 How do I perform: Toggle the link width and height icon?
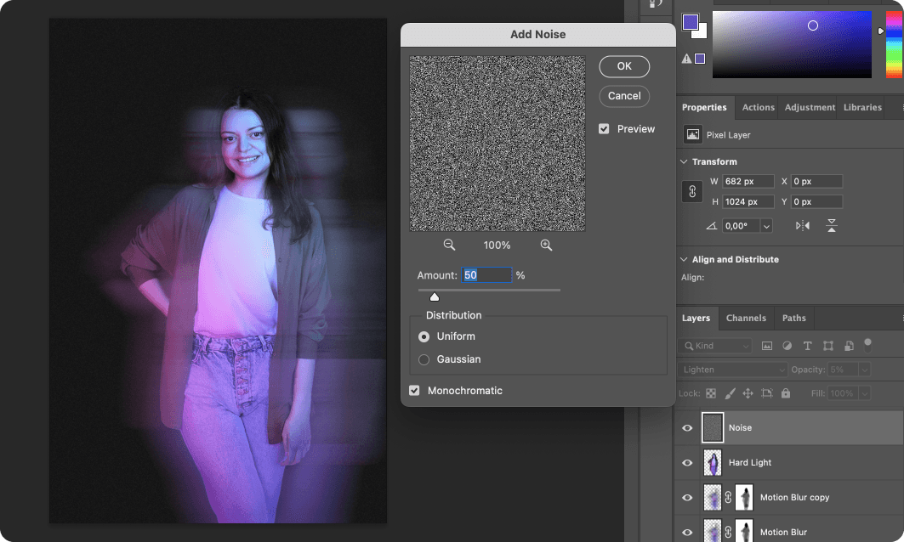tap(691, 191)
